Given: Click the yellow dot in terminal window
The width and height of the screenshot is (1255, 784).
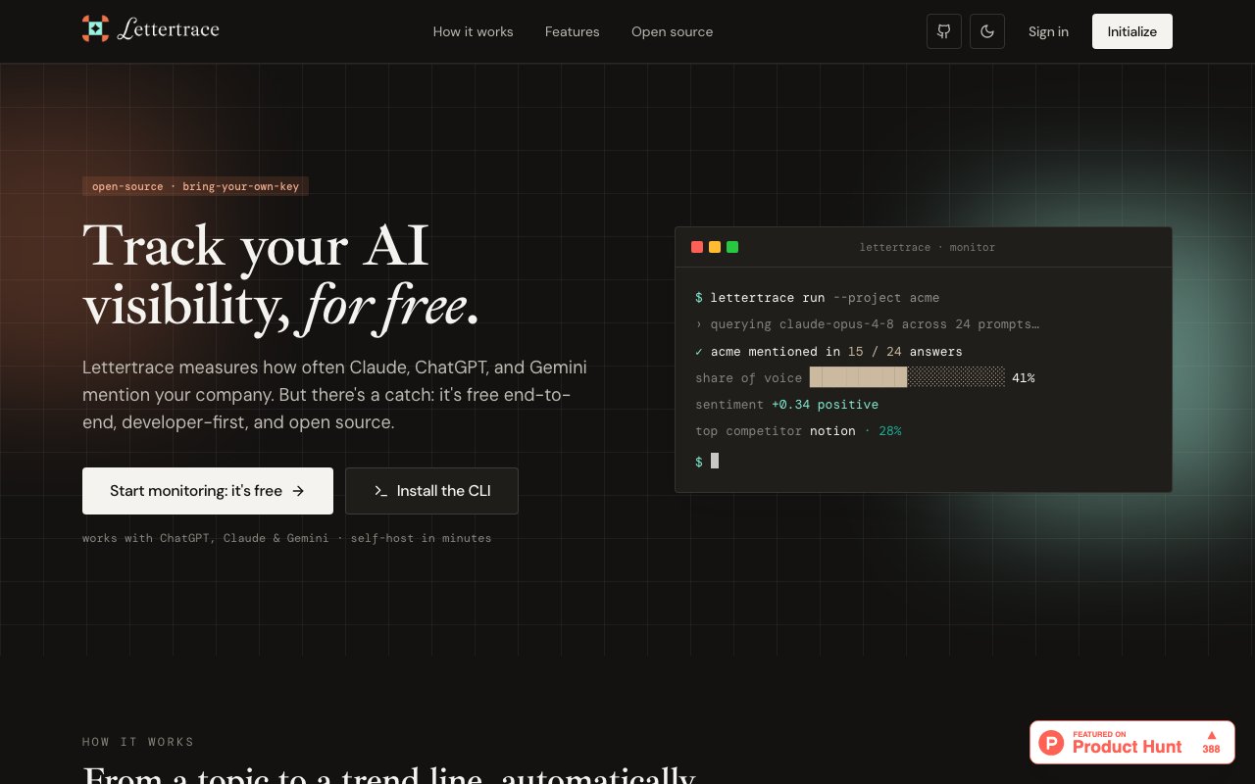Looking at the screenshot, I should tap(715, 247).
